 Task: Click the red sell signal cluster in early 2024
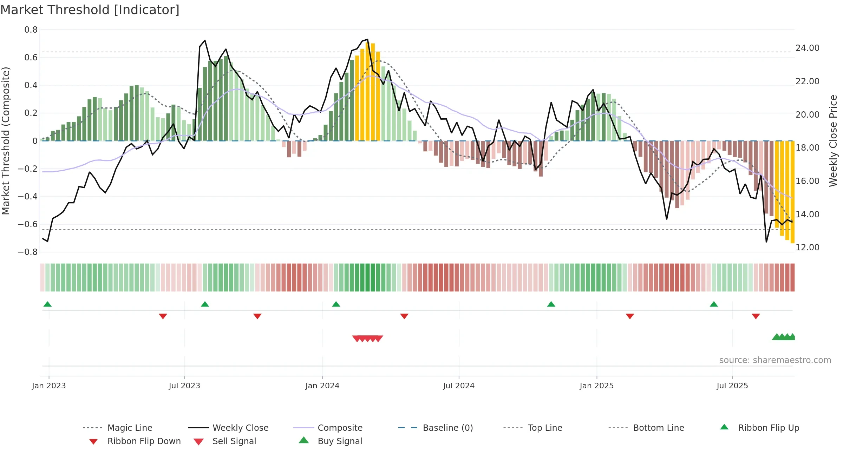(x=367, y=338)
